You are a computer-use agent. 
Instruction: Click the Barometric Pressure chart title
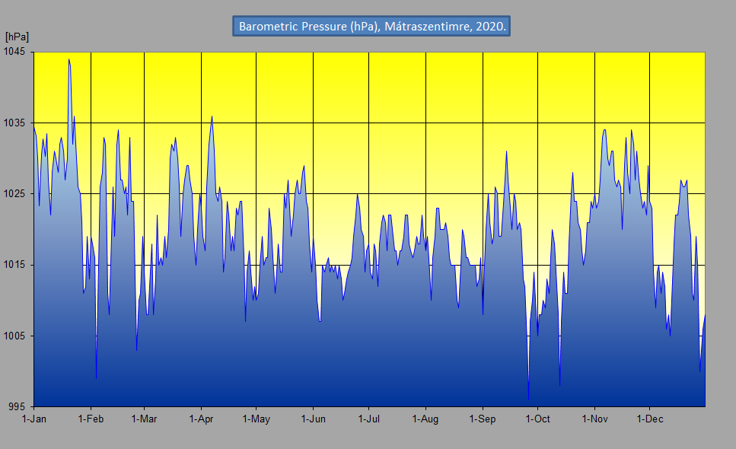pos(372,27)
